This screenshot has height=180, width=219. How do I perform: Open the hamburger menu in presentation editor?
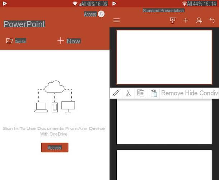pos(116,20)
